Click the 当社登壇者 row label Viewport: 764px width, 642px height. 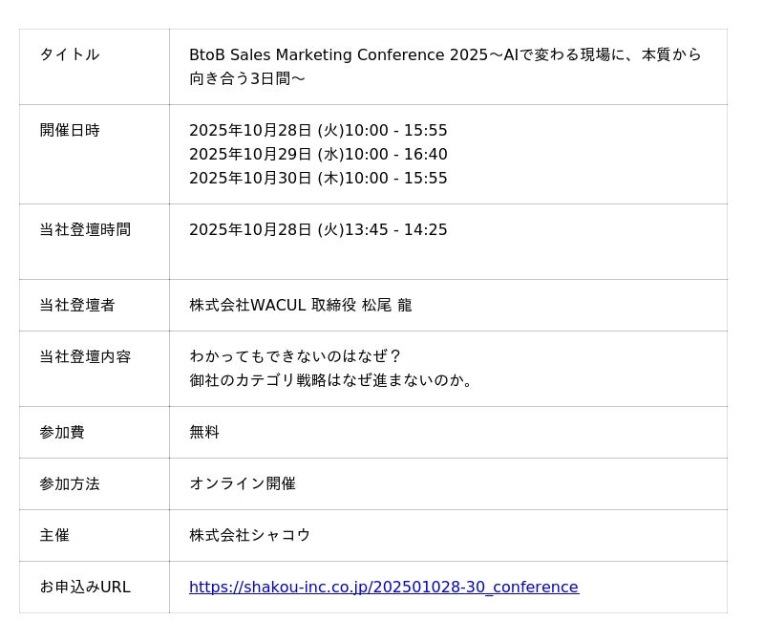(77, 305)
